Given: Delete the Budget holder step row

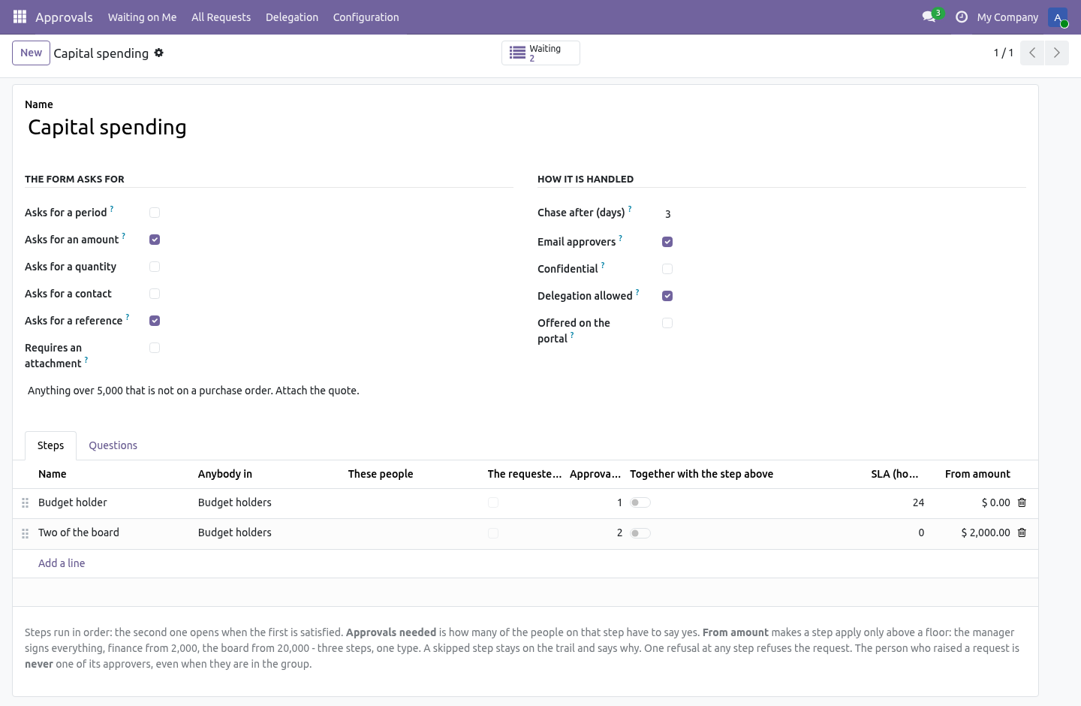Looking at the screenshot, I should (x=1022, y=502).
